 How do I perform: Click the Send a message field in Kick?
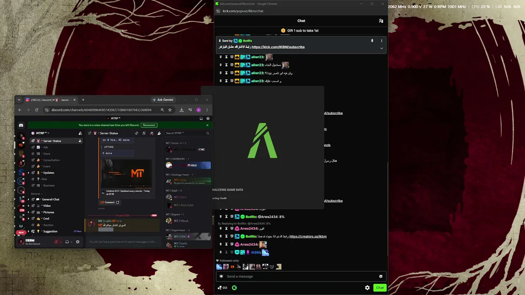(301, 277)
